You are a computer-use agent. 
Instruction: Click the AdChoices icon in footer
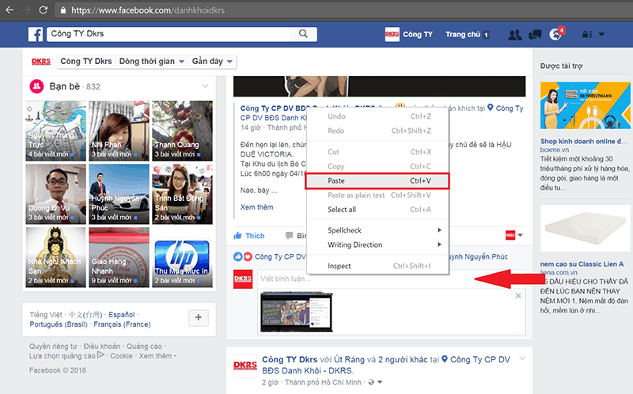click(x=100, y=355)
